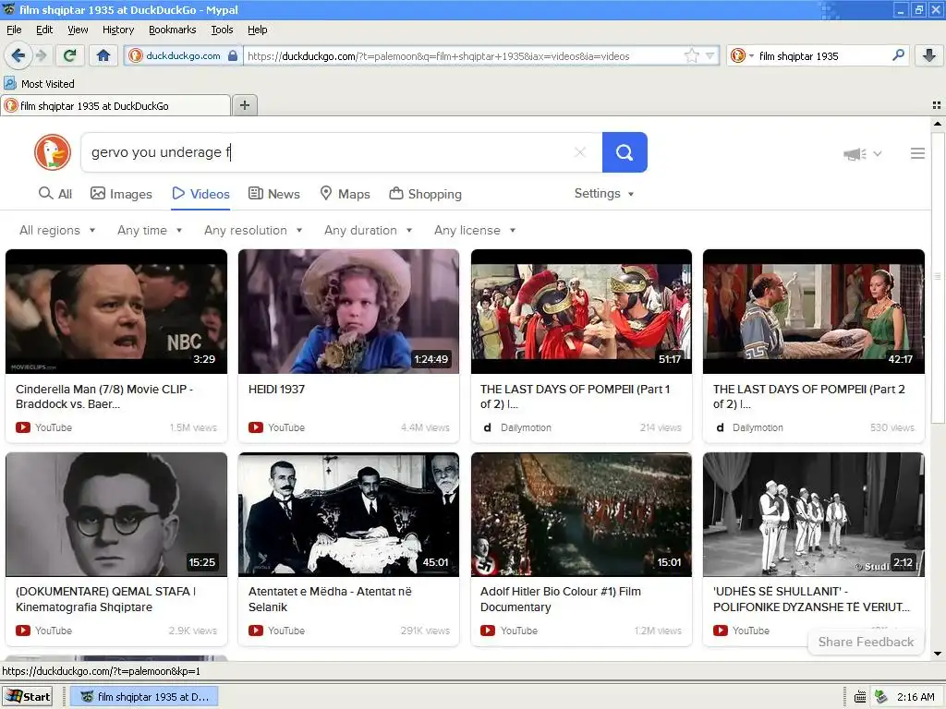Open the Cinderella Man title link
The image size is (946, 709).
(104, 397)
